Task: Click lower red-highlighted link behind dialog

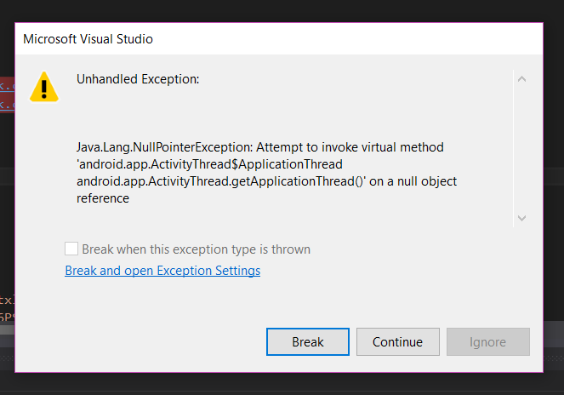Action: pos(7,105)
